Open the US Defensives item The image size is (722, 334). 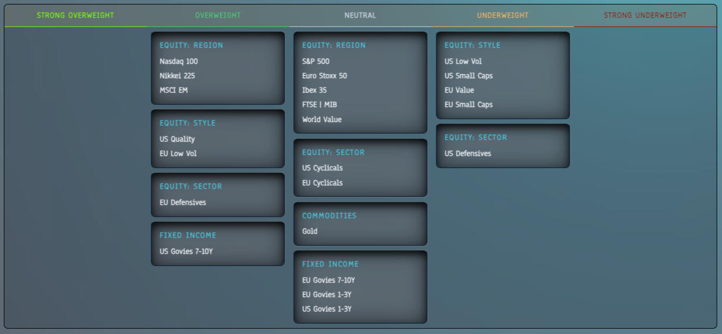point(467,154)
